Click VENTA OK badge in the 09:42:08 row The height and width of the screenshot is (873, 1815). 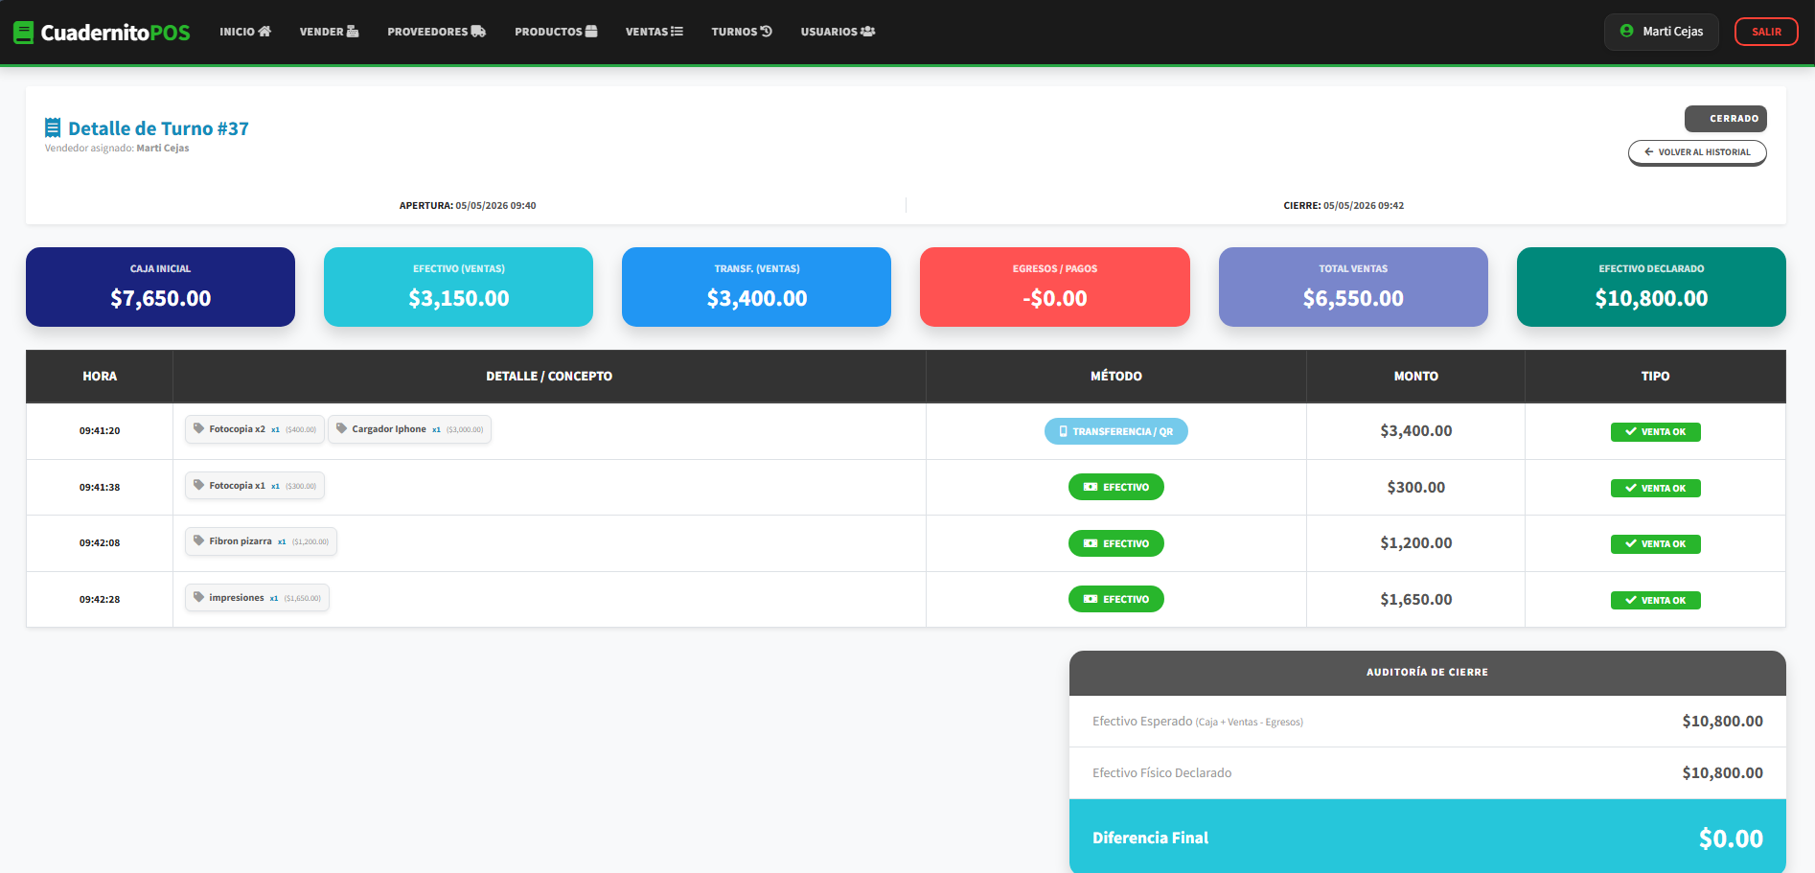[1655, 544]
